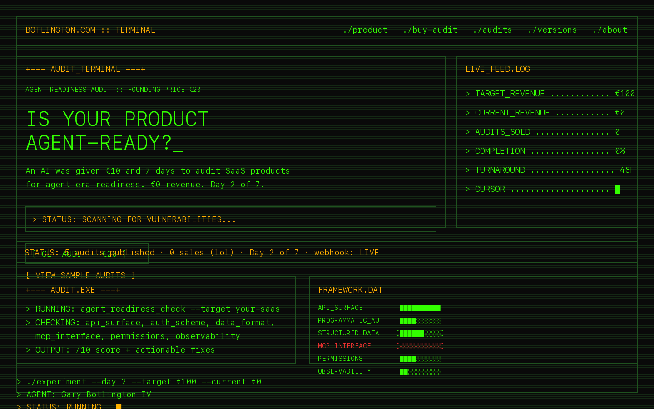The width and height of the screenshot is (654, 409).
Task: Select the PROGRAMMATIC_AUTH progress bar
Action: pyautogui.click(x=420, y=320)
